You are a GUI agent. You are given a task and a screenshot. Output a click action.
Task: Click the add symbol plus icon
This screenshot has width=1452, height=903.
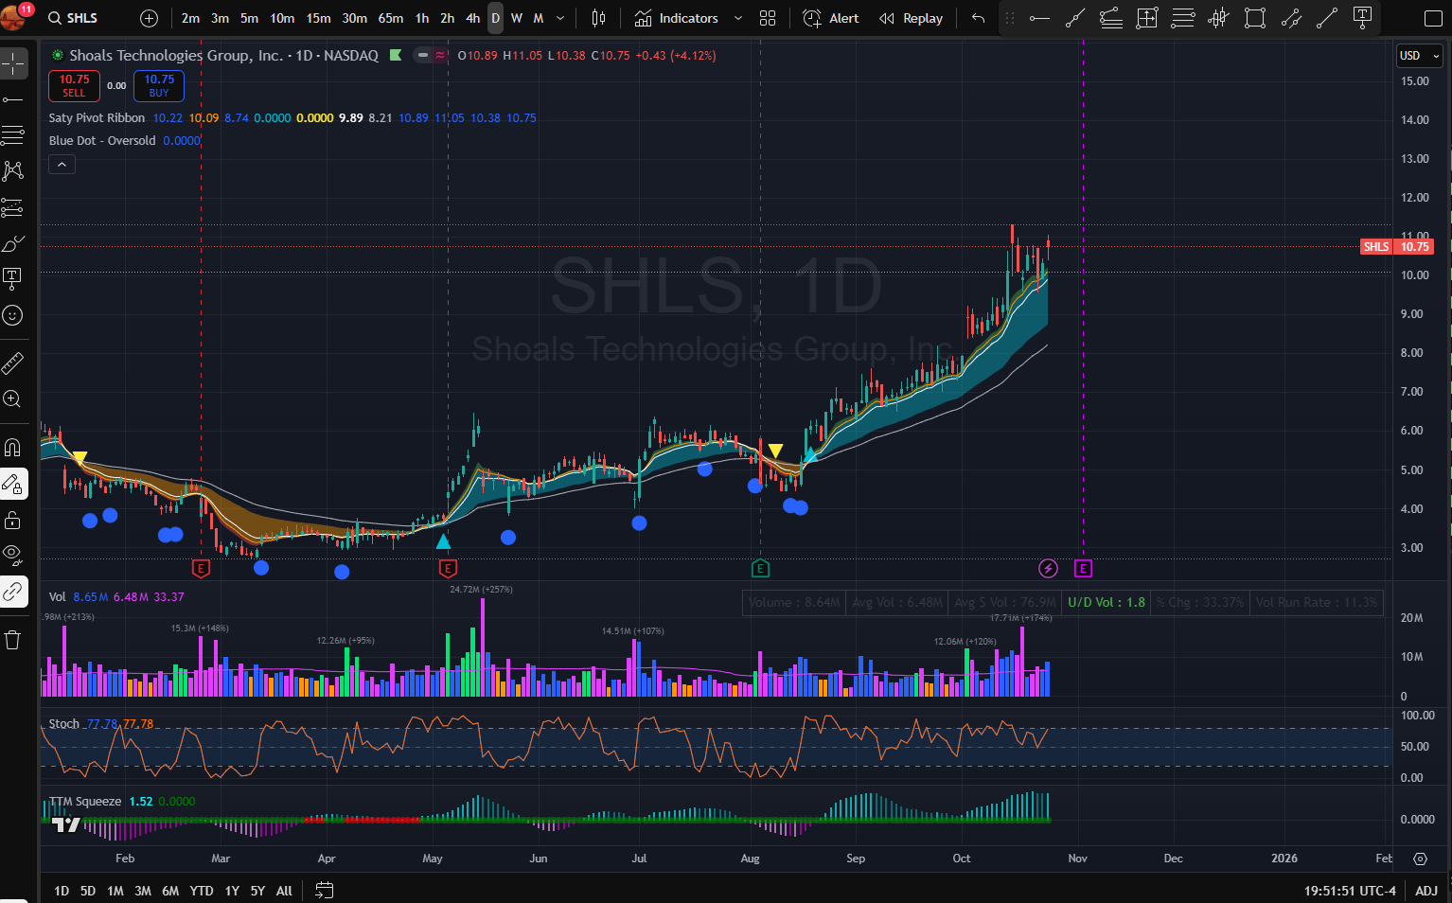(149, 18)
